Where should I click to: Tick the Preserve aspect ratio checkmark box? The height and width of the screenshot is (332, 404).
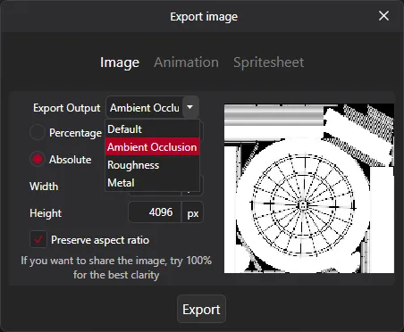pyautogui.click(x=38, y=239)
